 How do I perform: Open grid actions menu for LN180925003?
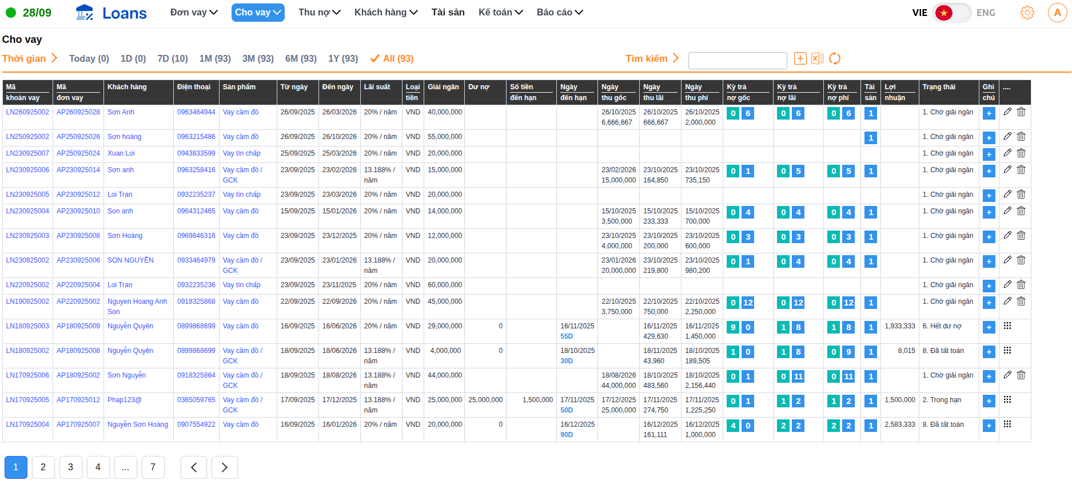1007,326
